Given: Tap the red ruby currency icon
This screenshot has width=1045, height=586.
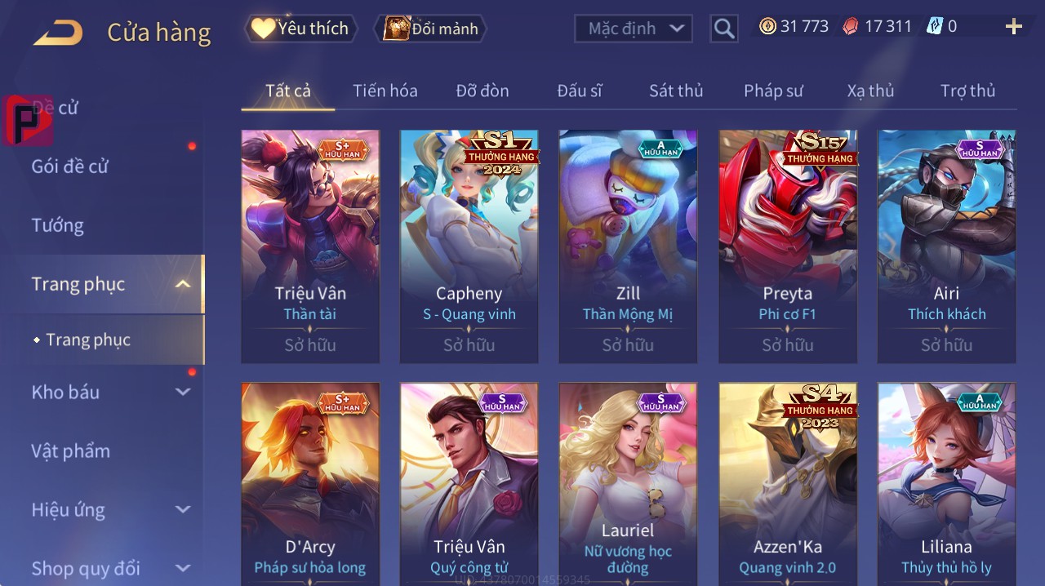Looking at the screenshot, I should [851, 27].
